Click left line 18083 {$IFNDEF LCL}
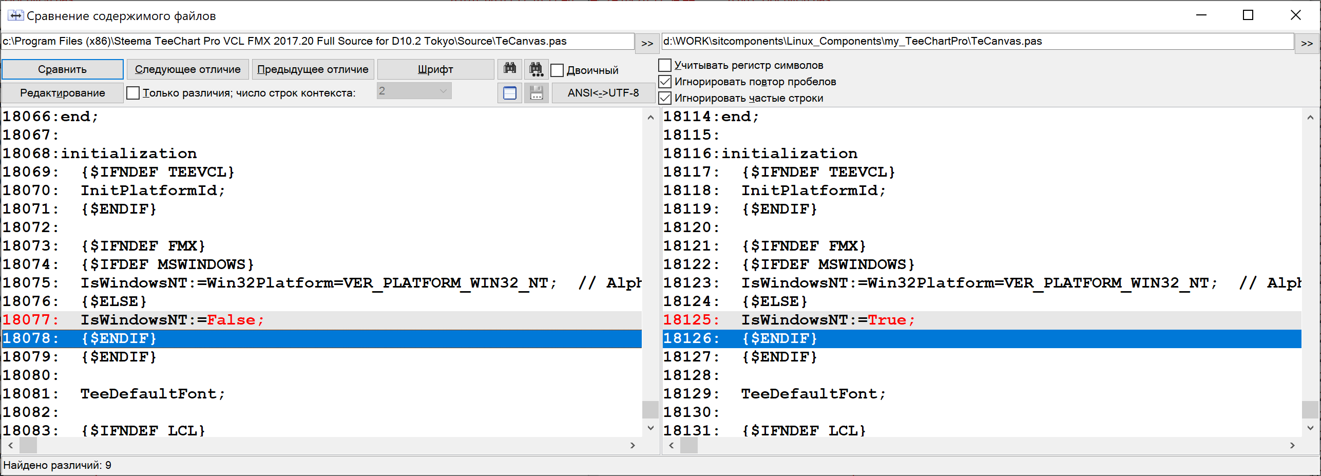 coord(322,430)
